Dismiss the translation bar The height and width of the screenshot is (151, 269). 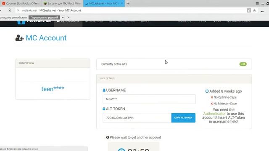(x=68, y=18)
